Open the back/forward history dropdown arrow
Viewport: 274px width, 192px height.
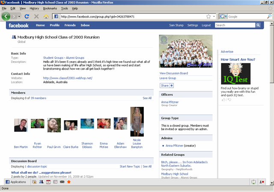click(19, 17)
